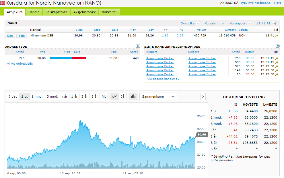This screenshot has width=284, height=178.
Task: Click the Volum column header
Action: tap(201, 30)
